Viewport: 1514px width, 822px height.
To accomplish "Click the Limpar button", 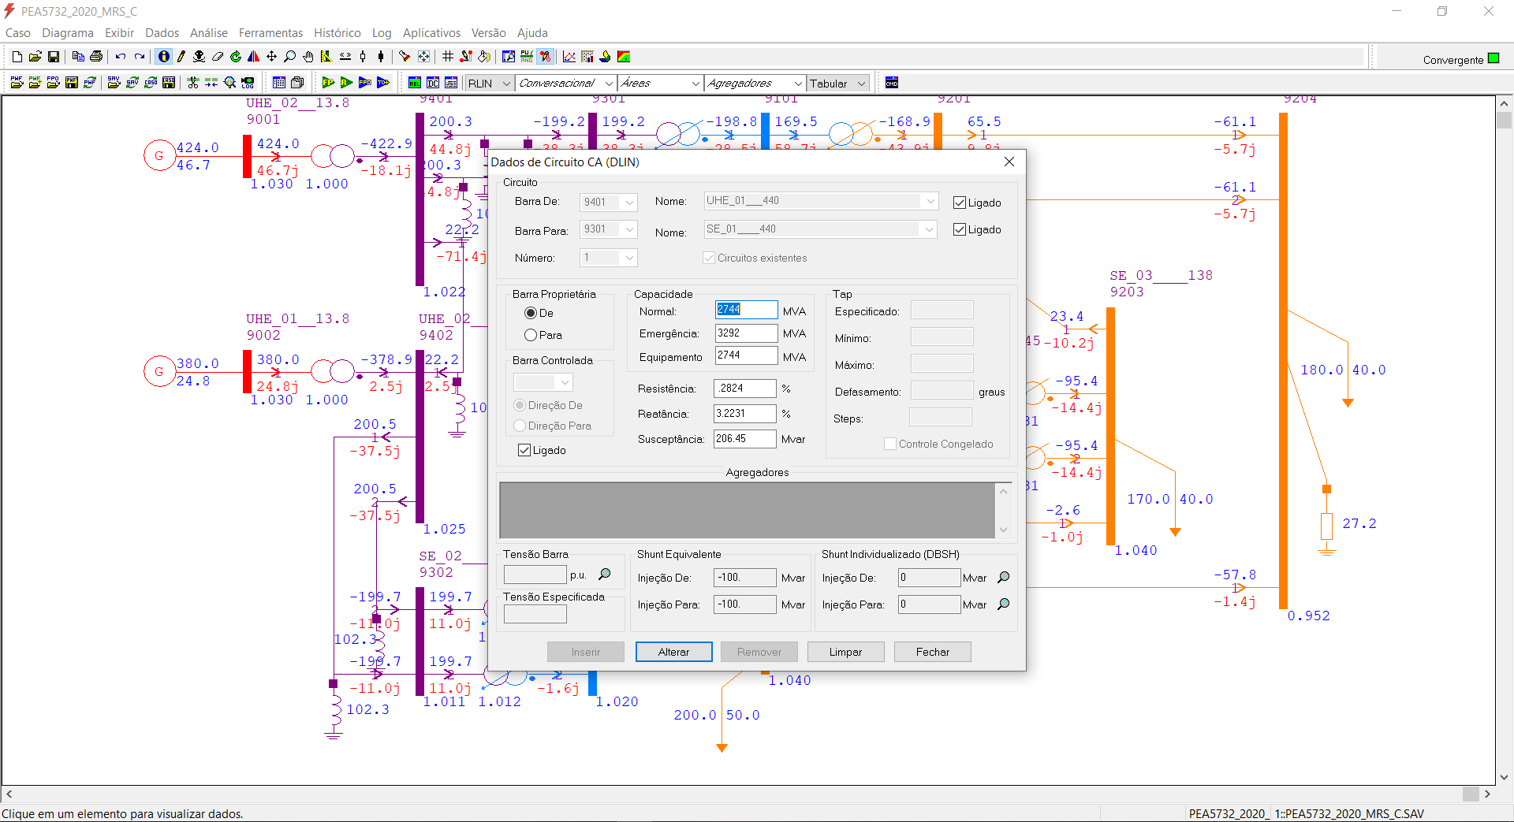I will click(845, 652).
